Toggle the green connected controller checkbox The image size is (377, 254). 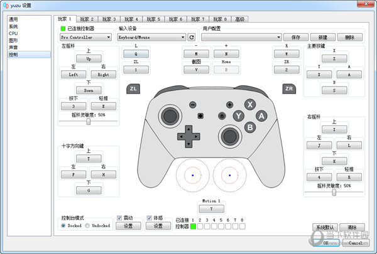click(63, 29)
